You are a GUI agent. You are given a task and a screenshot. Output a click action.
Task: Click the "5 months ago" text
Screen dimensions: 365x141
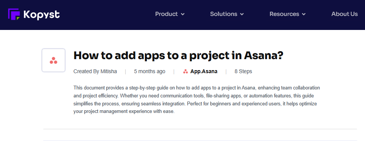tap(149, 71)
